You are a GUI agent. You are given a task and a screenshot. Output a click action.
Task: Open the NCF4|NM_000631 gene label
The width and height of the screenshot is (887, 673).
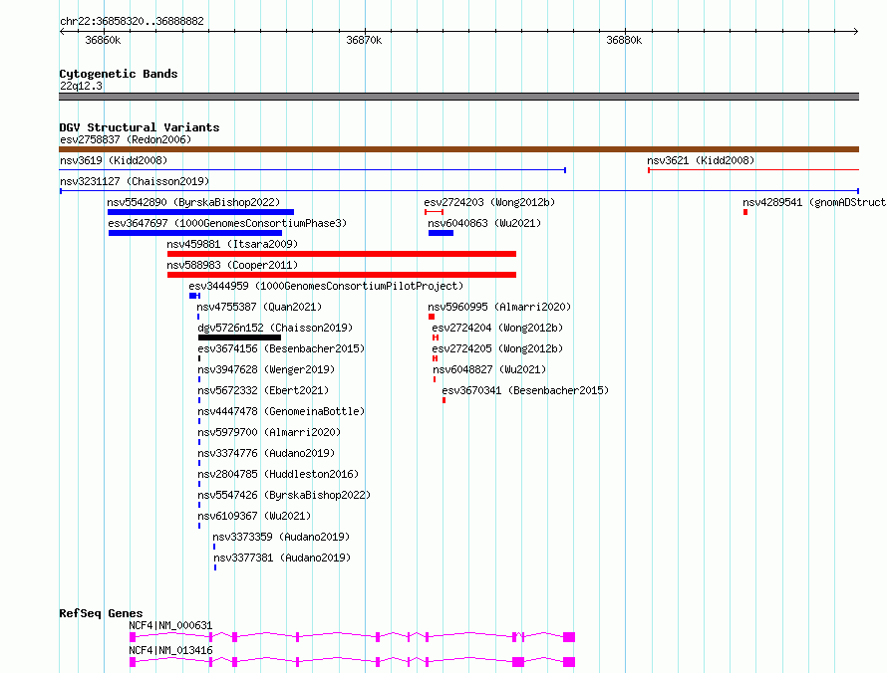170,625
